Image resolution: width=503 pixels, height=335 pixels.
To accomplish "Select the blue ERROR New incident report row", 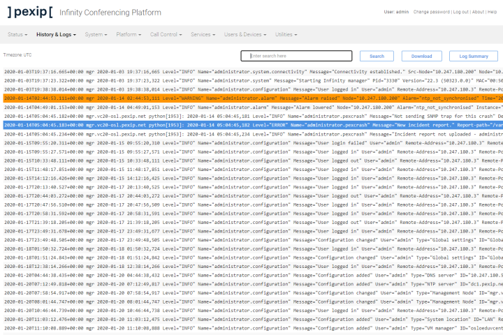I will pos(253,125).
